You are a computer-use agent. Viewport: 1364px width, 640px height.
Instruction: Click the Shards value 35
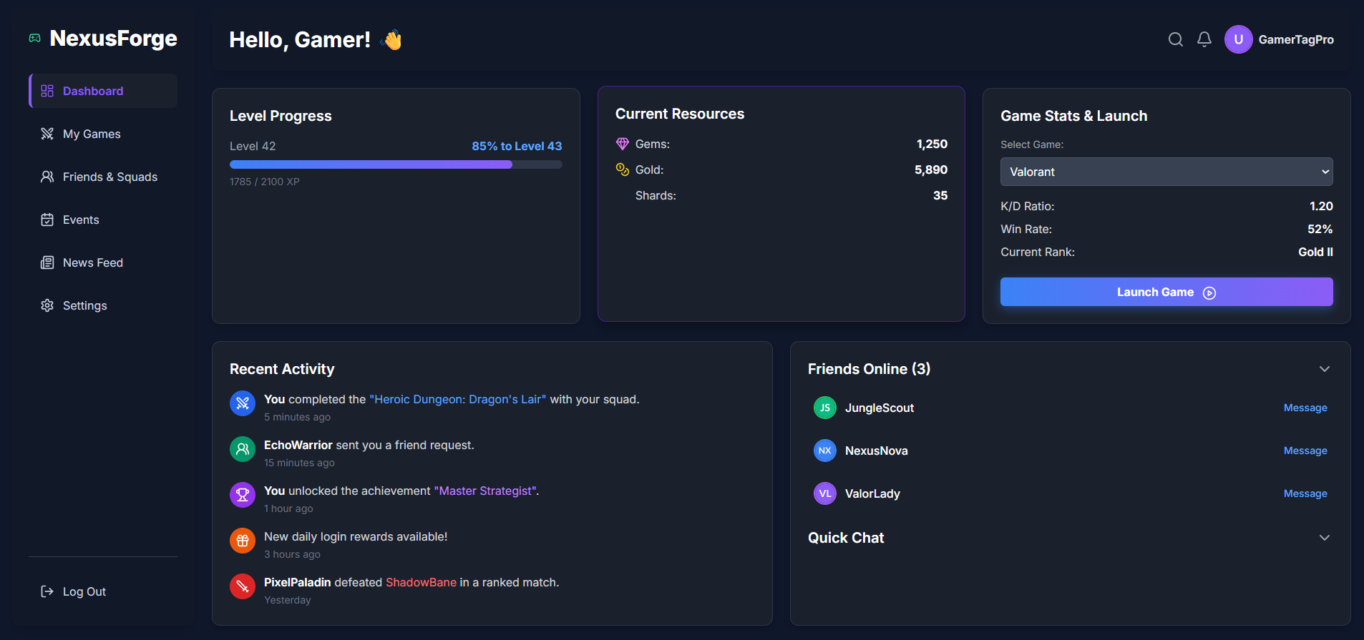(940, 195)
